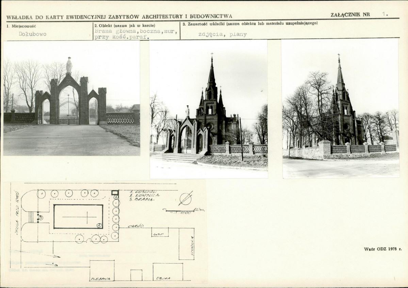Image resolution: width=408 pixels, height=288 pixels.
Task: Open the right photo of church behind trees
Action: click(x=341, y=109)
